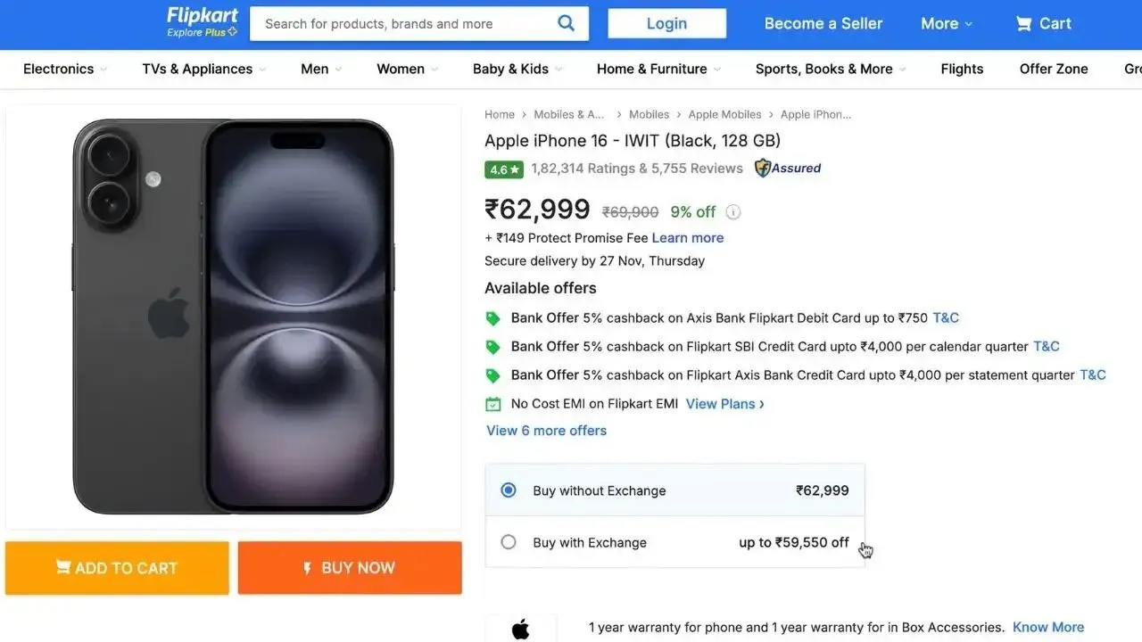This screenshot has height=642, width=1142.
Task: Click Learn more about Protect Promise Fee
Action: pyautogui.click(x=688, y=237)
